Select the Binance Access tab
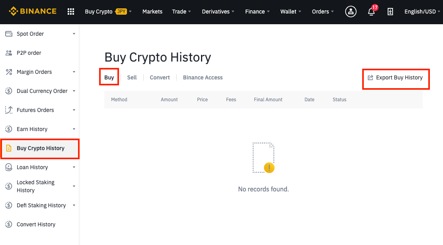Screen dimensions: 443x245 (203, 77)
